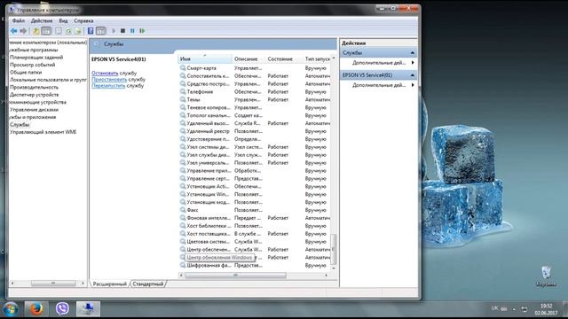Toggle the Action pane show/hide button

click(x=101, y=31)
